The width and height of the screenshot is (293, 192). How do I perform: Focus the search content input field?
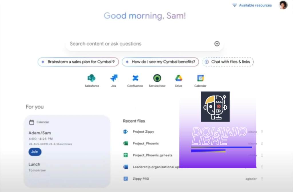point(137,44)
